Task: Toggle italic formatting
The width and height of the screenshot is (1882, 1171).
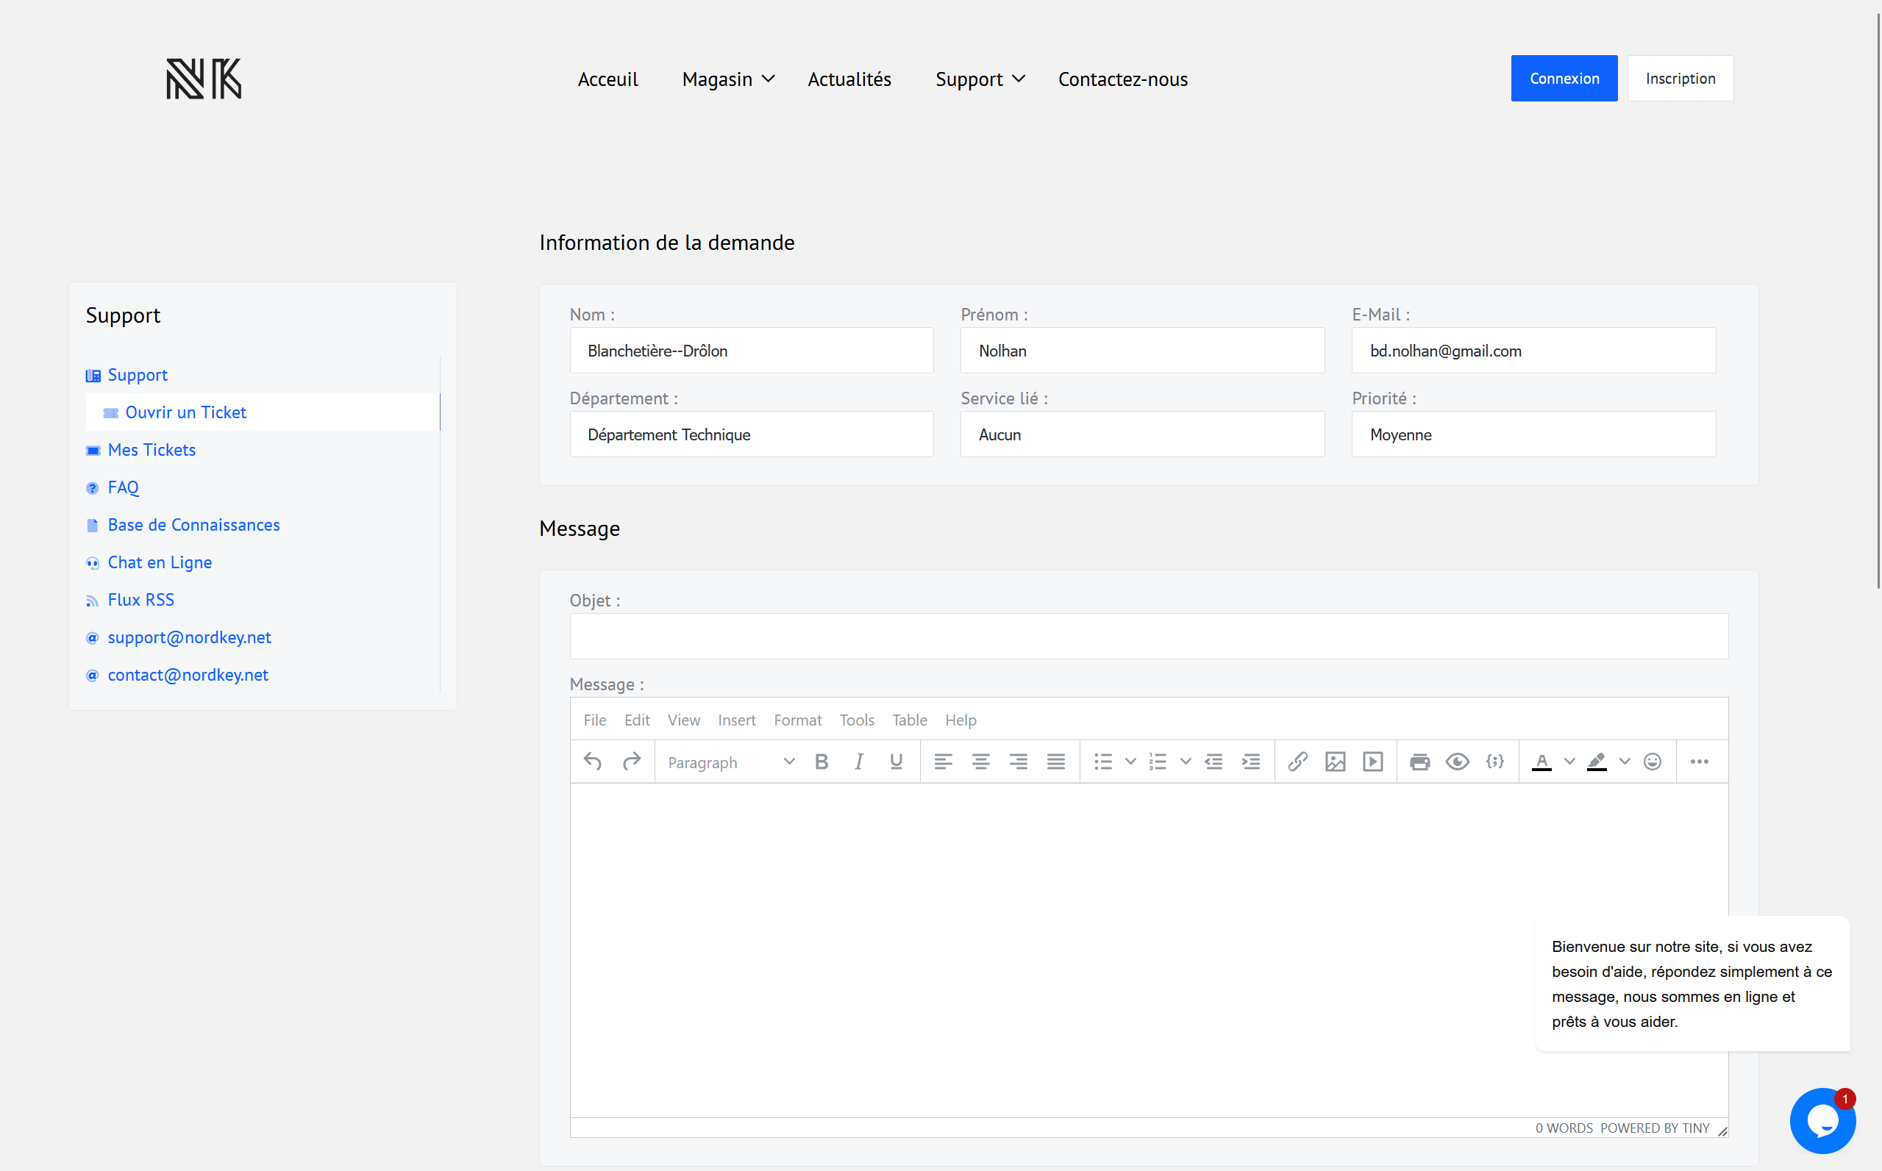Action: [858, 762]
